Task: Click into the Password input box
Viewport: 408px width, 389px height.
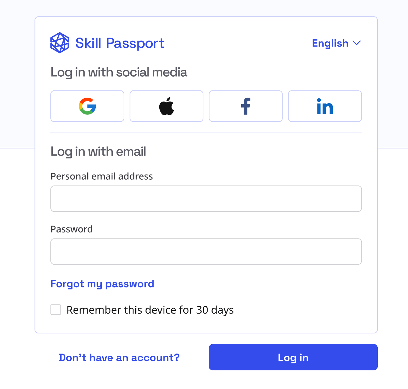Action: pos(206,251)
